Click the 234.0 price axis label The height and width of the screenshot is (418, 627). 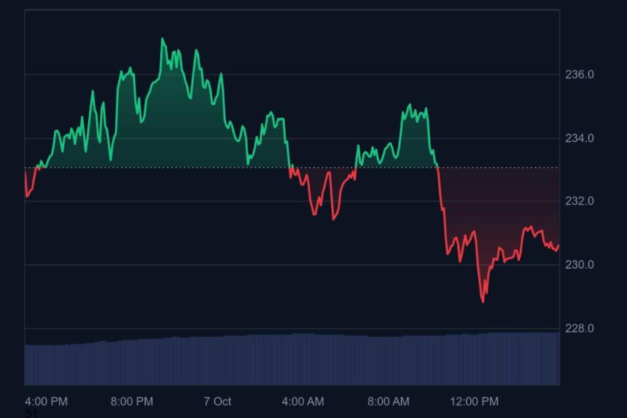pos(579,138)
